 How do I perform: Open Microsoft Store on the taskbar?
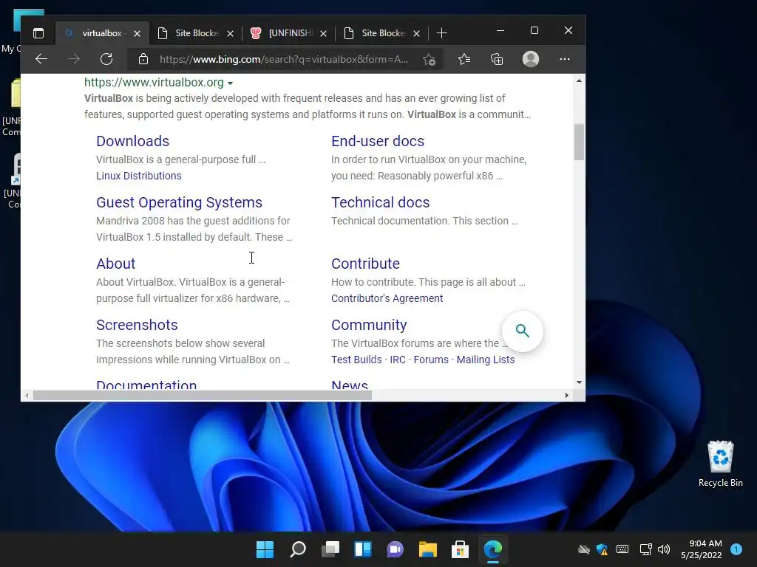click(x=460, y=549)
